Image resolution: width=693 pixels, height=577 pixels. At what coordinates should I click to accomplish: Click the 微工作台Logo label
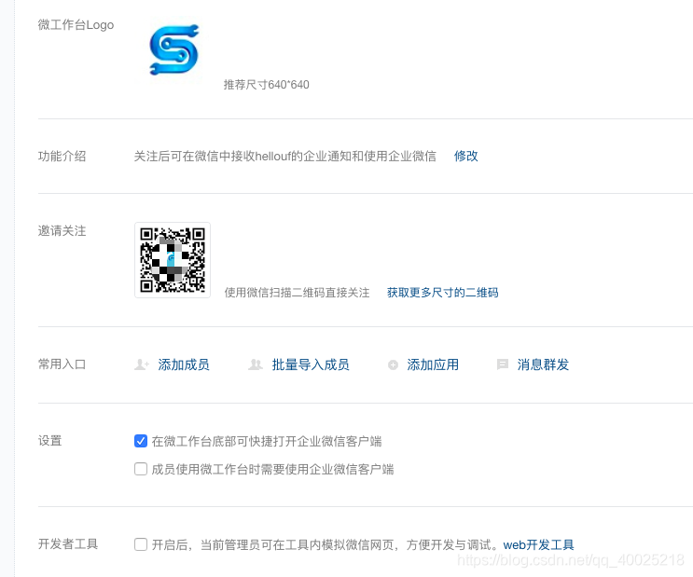[76, 25]
